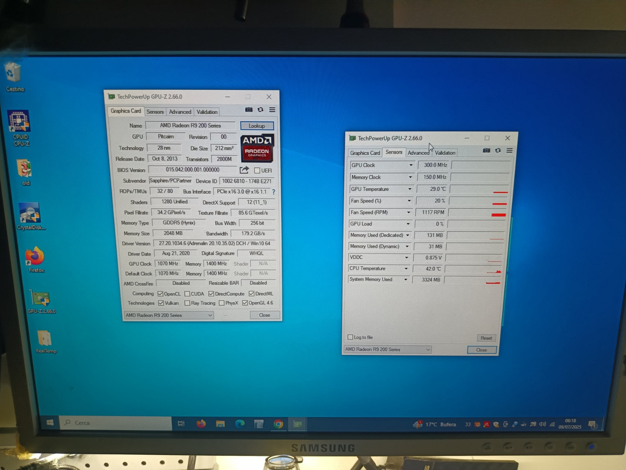Switch to Advanced tab in Graphics Card window
This screenshot has width=626, height=470.
coord(180,112)
